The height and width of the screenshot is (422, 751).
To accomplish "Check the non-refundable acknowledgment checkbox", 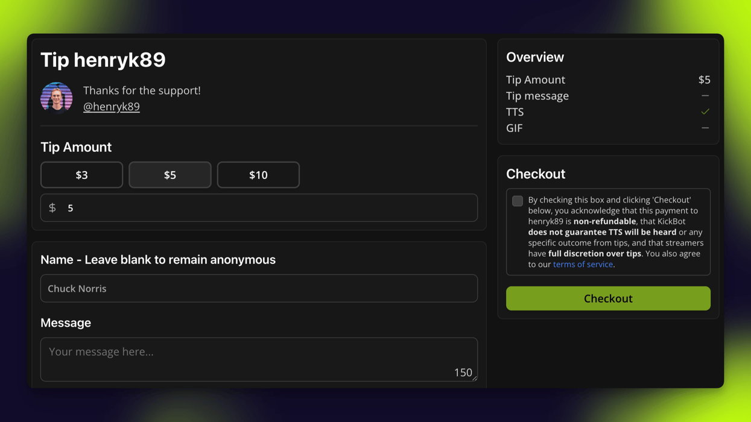I will (x=518, y=201).
